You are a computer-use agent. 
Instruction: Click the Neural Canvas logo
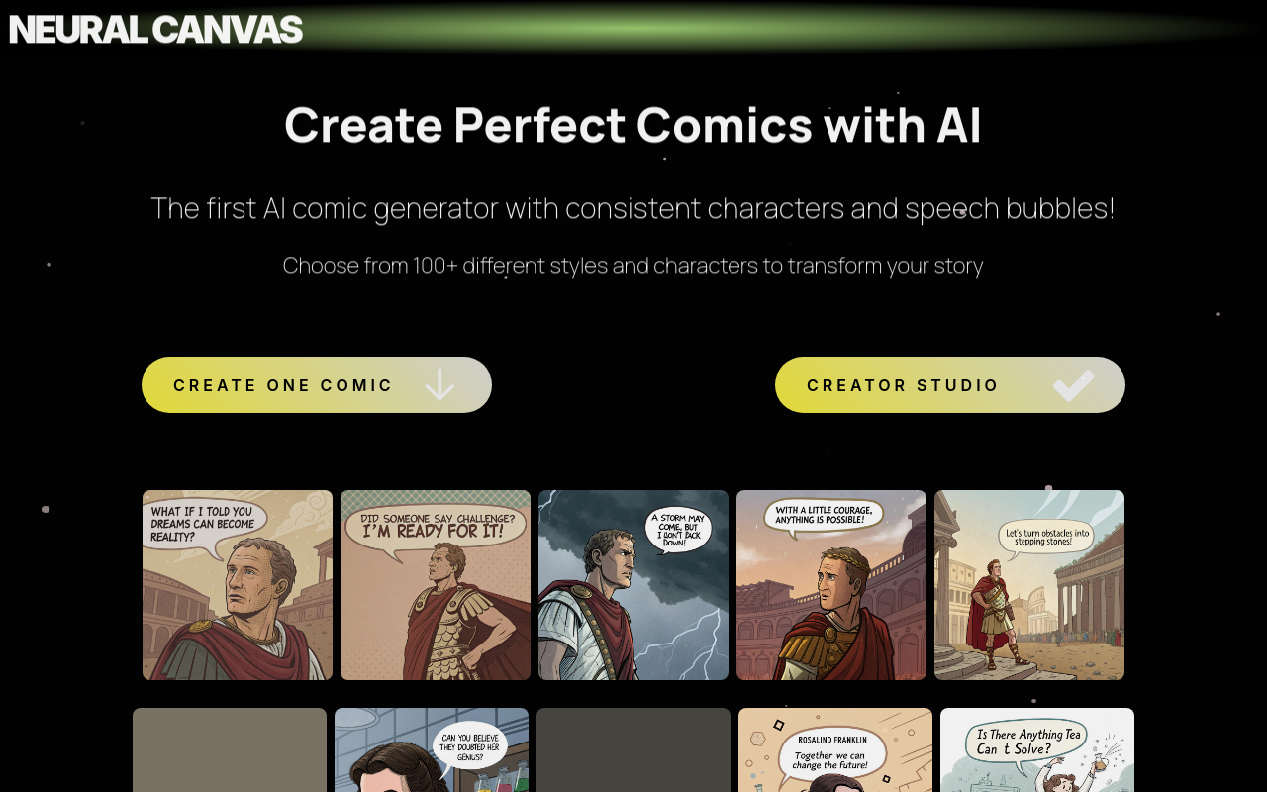point(156,30)
